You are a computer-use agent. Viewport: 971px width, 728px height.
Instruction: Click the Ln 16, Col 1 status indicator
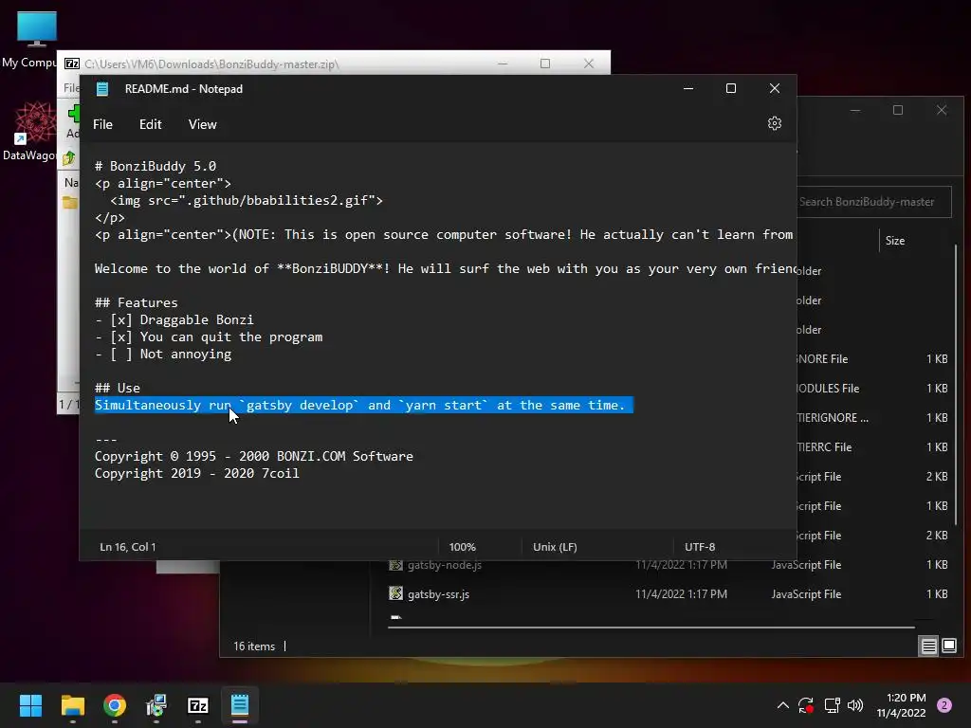click(128, 547)
